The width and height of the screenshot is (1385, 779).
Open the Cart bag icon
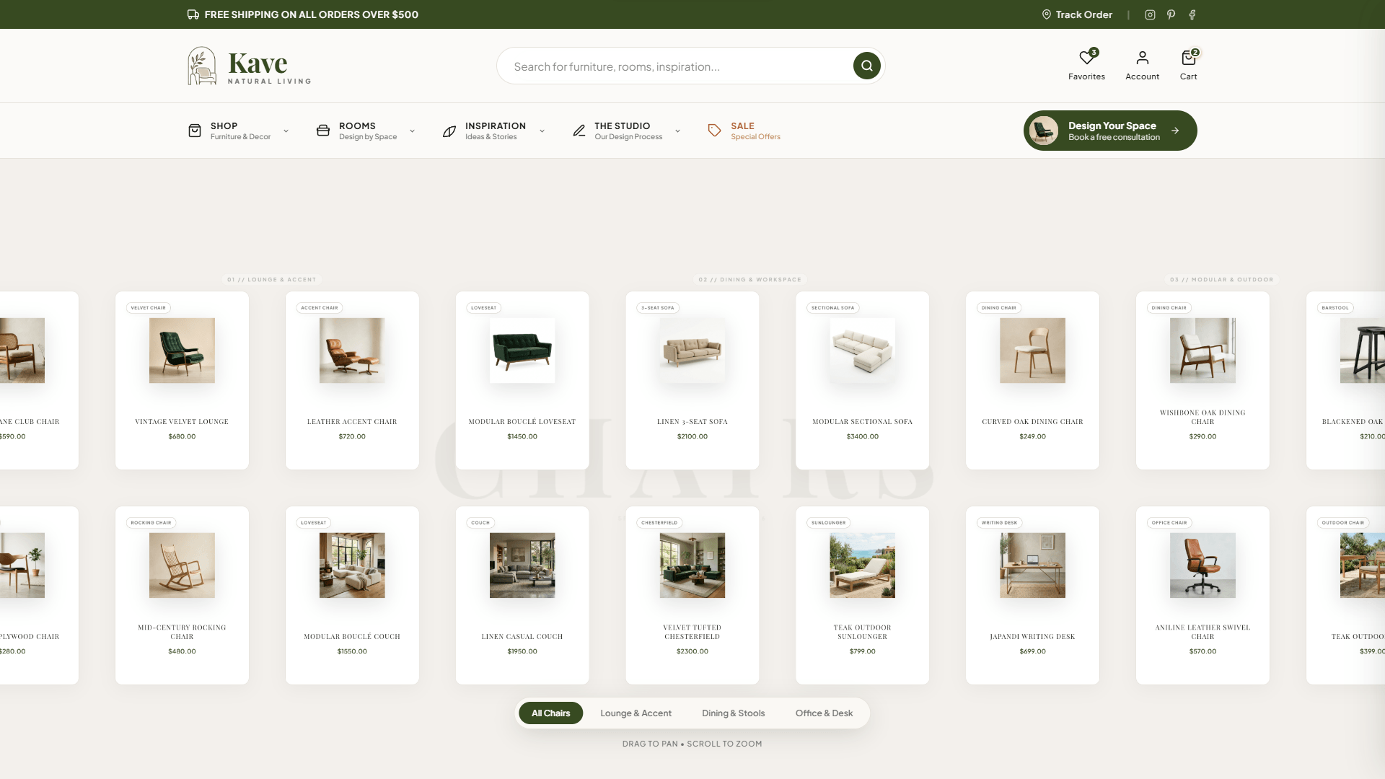1189,58
